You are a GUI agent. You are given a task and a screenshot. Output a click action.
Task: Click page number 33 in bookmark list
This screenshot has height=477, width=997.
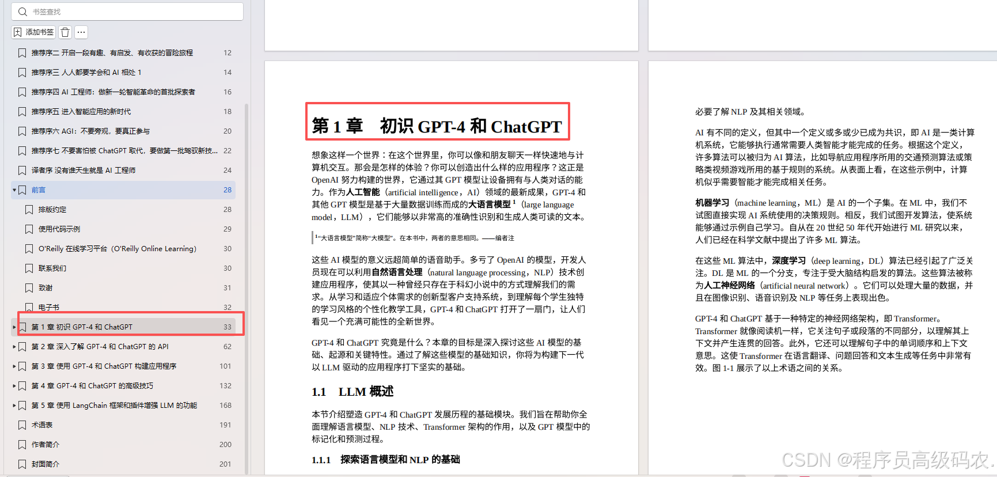pyautogui.click(x=228, y=327)
